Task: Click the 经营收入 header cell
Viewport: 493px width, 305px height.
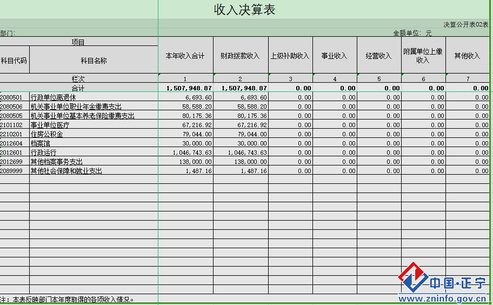Action: coord(378,56)
